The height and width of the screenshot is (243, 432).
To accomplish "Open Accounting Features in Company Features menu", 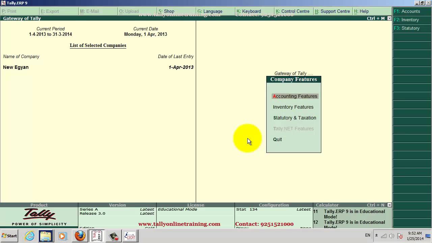I will 295,96.
